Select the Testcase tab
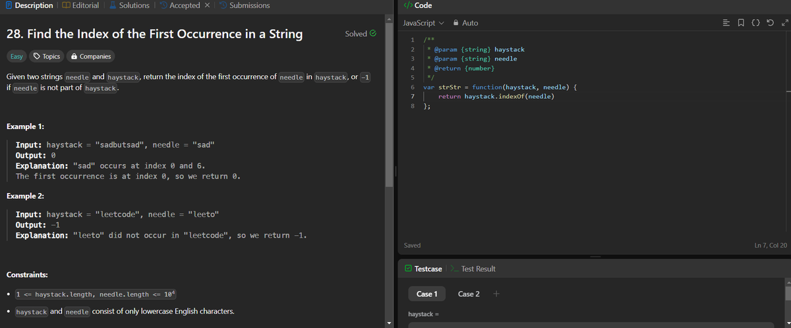791x328 pixels. 423,269
